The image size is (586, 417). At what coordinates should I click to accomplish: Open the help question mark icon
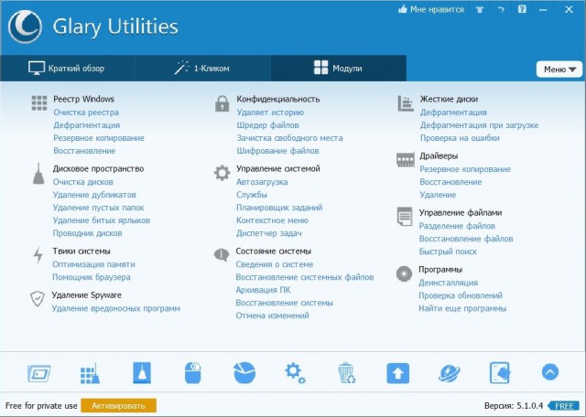click(x=522, y=9)
